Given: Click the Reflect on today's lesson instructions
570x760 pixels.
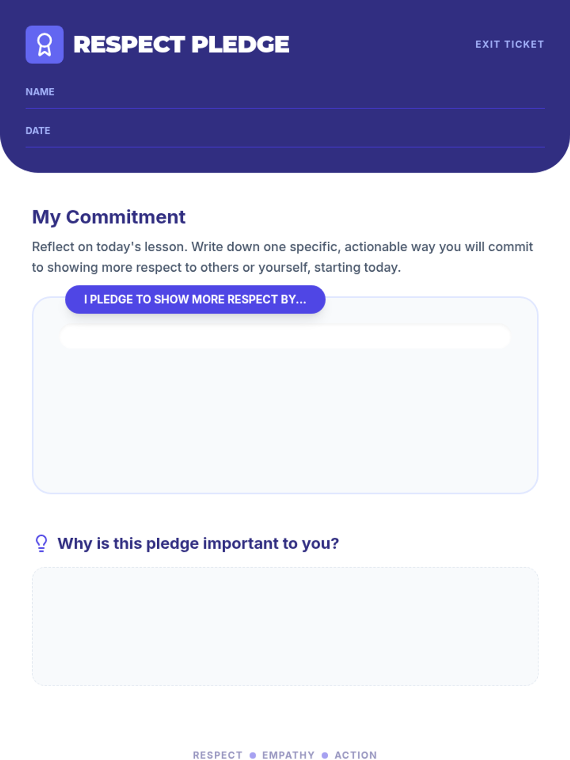Looking at the screenshot, I should pos(283,257).
